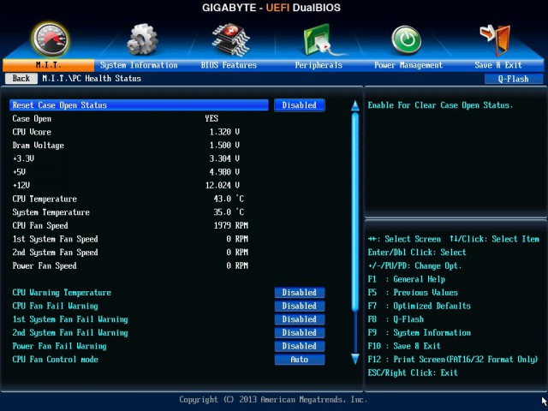Click the Power Management green power icon
The height and width of the screenshot is (411, 548).
point(406,40)
